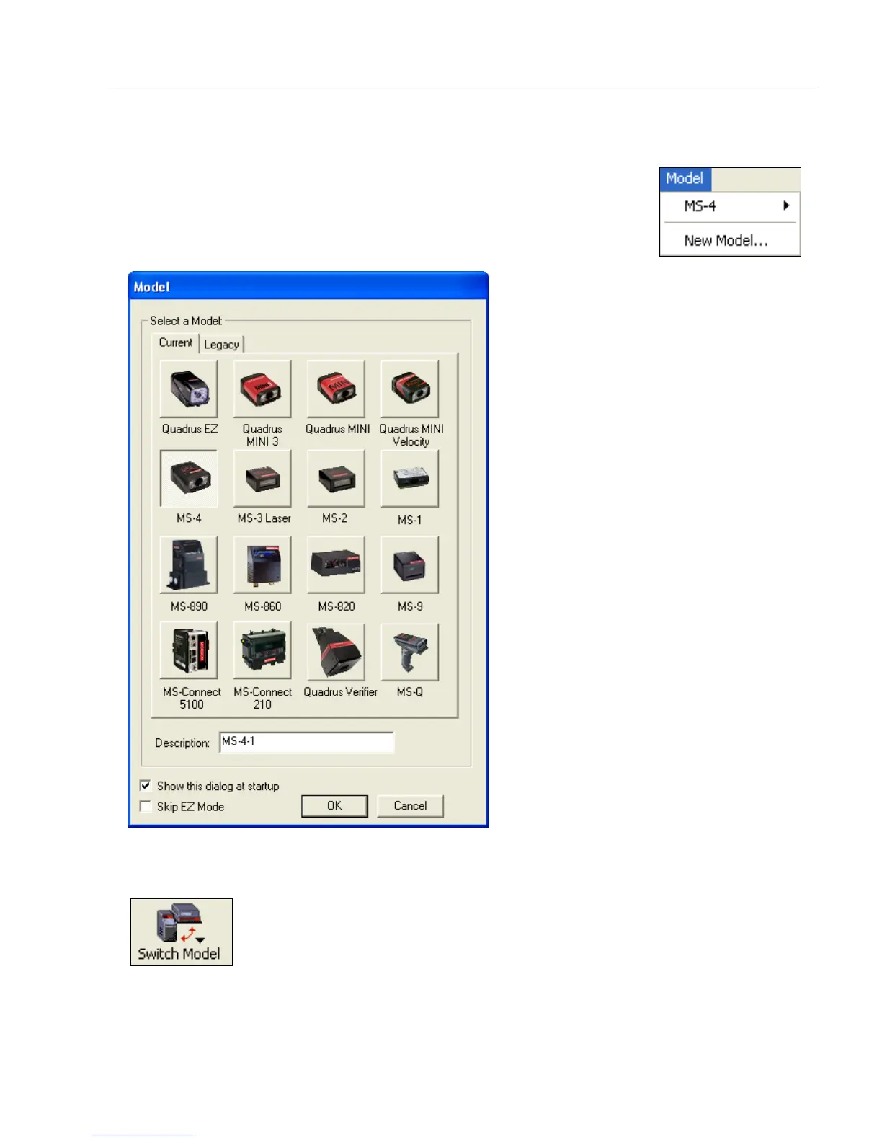882x1142 pixels.
Task: Select the Quadrus EZ model icon
Action: [189, 389]
